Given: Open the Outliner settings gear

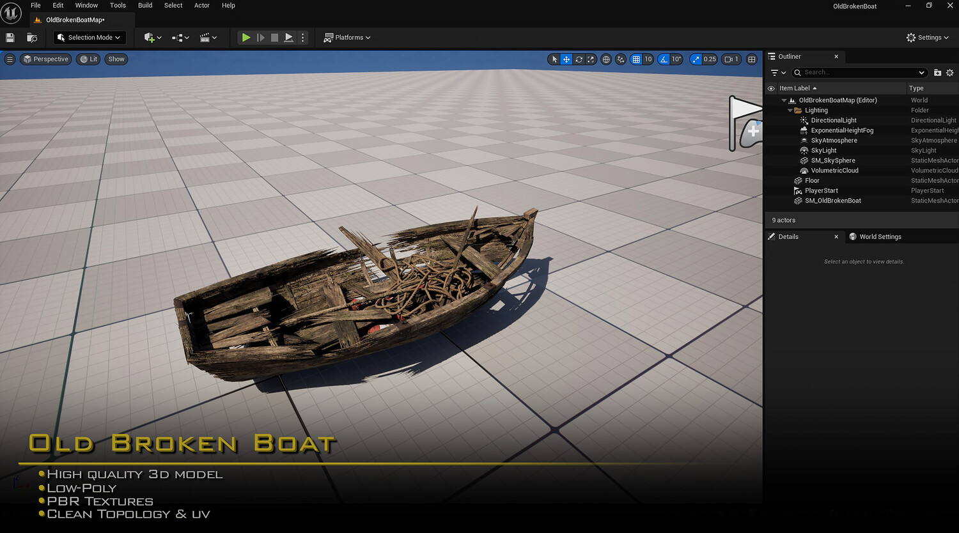Looking at the screenshot, I should pyautogui.click(x=950, y=73).
